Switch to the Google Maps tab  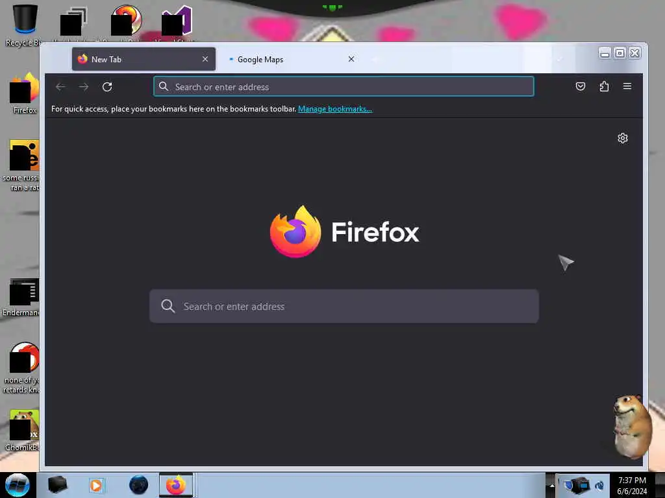[292, 59]
